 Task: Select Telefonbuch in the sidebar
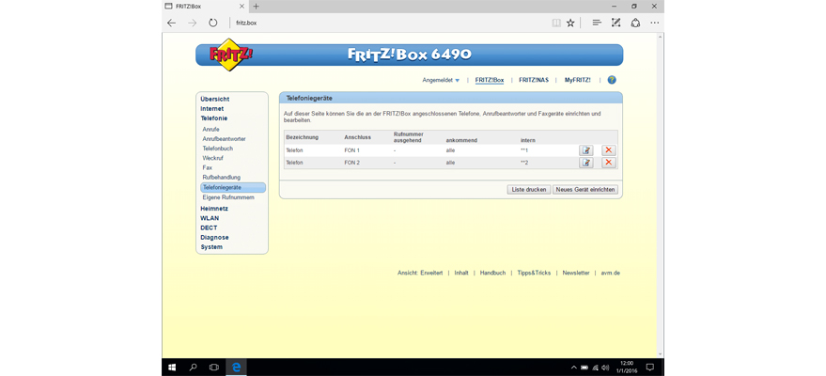[x=218, y=149]
